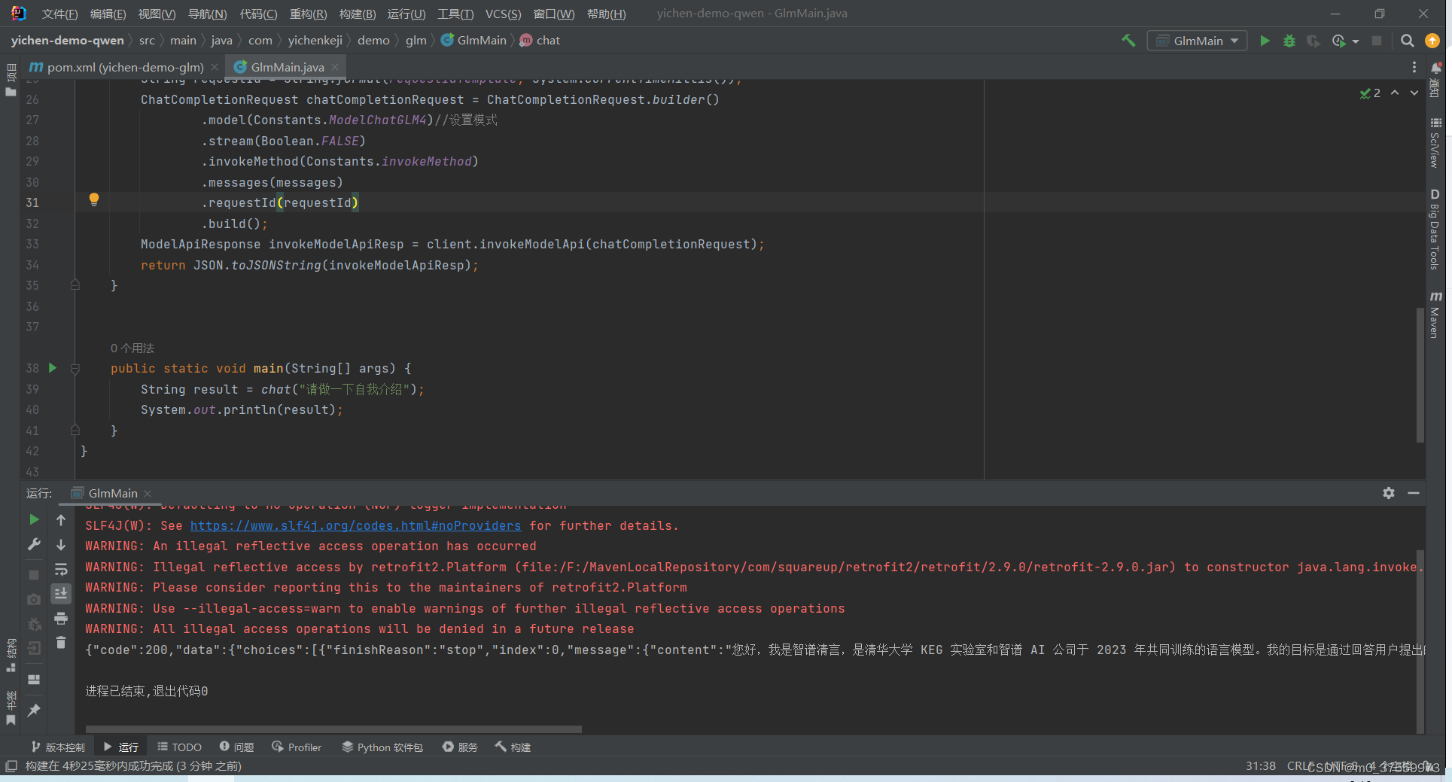Open the 导航(N) menu
Viewport: 1452px width, 782px height.
tap(207, 14)
